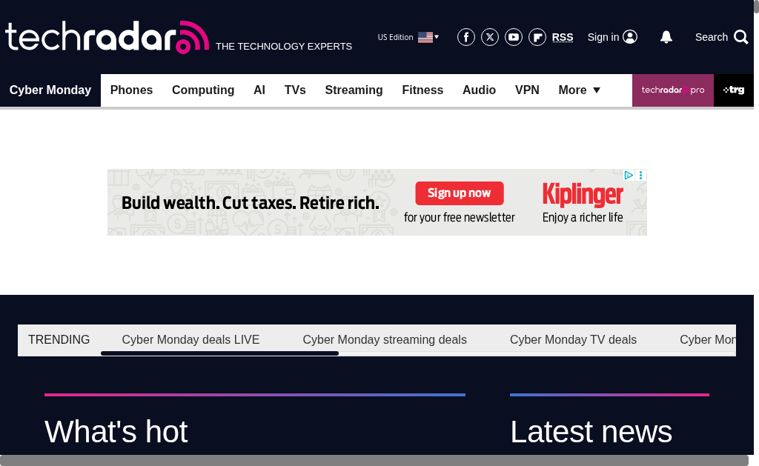Click the trending bar horizontal scroll thumb

219,353
